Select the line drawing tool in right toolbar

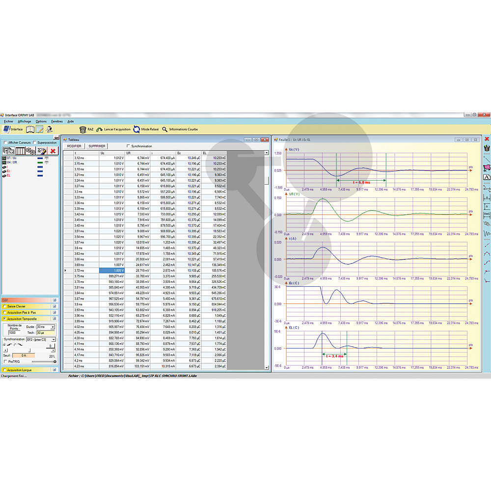click(487, 159)
